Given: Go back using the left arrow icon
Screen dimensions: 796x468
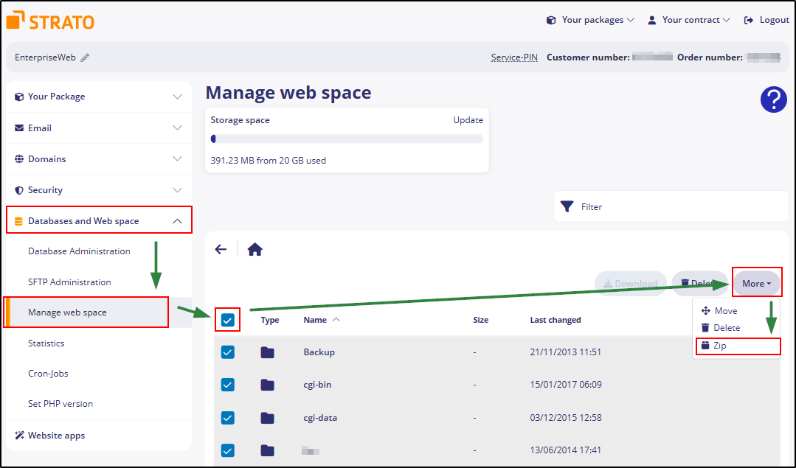Looking at the screenshot, I should [221, 250].
